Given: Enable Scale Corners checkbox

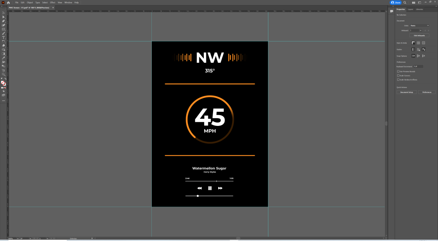Looking at the screenshot, I should 398,75.
